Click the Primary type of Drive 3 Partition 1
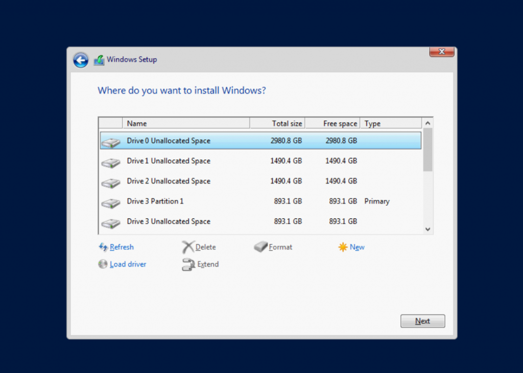 [x=377, y=202]
